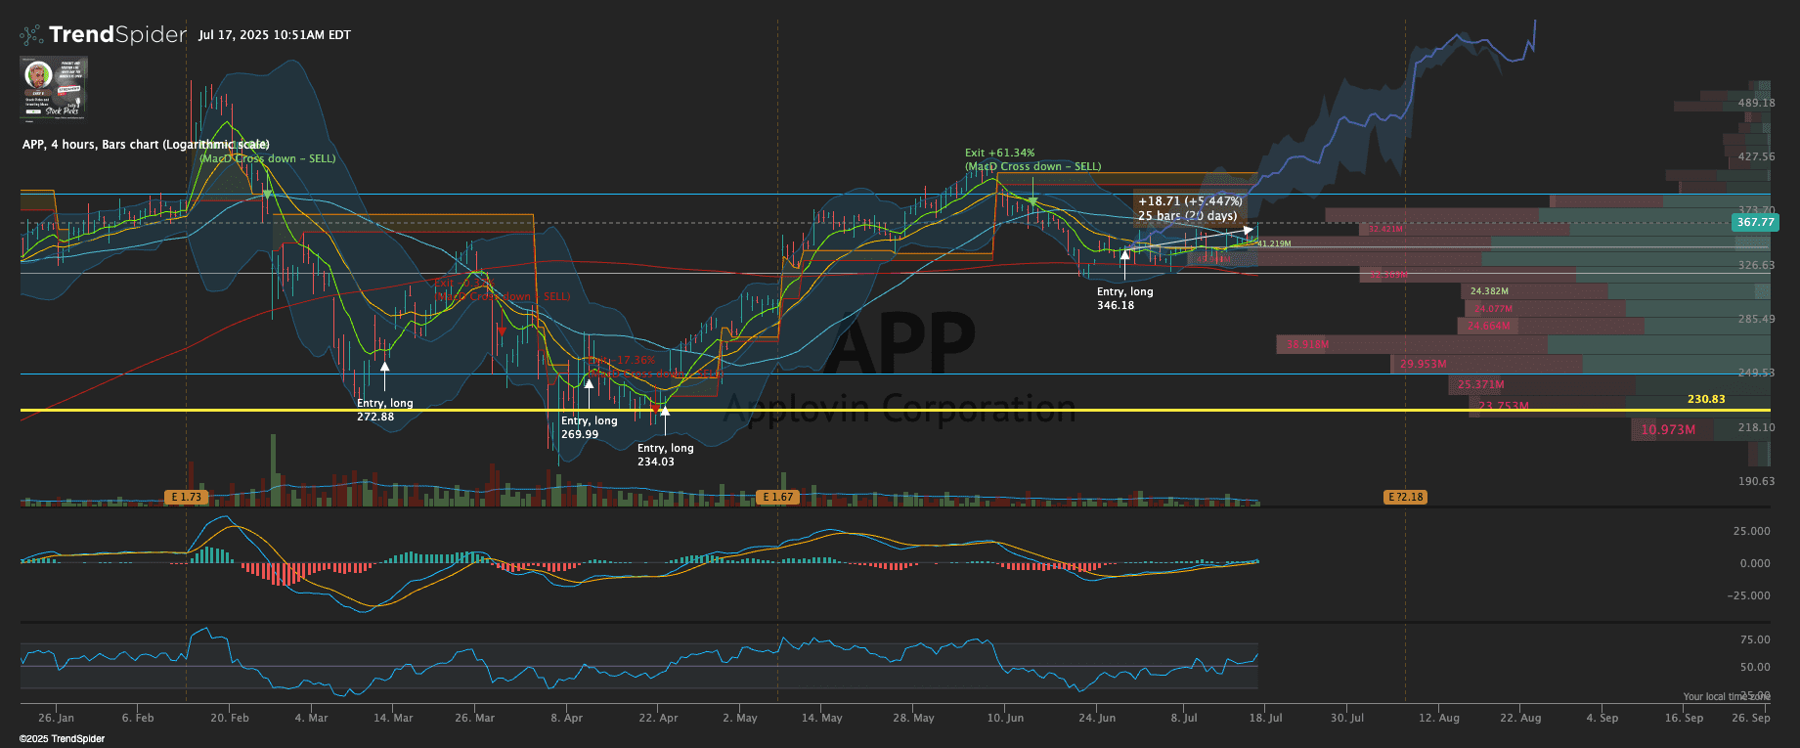Select the current price tag 367.77
1800x748 pixels.
tap(1755, 223)
